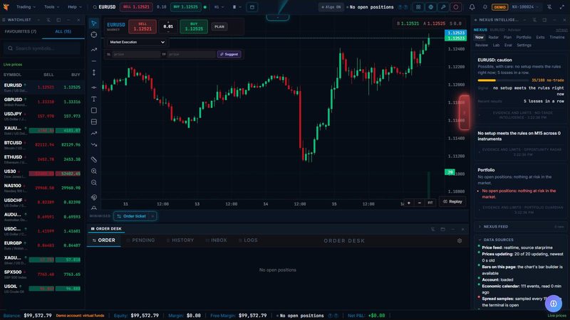Click the large BUY 1.12525 chart button
Image resolution: width=570 pixels, height=320 pixels.
coord(194,26)
